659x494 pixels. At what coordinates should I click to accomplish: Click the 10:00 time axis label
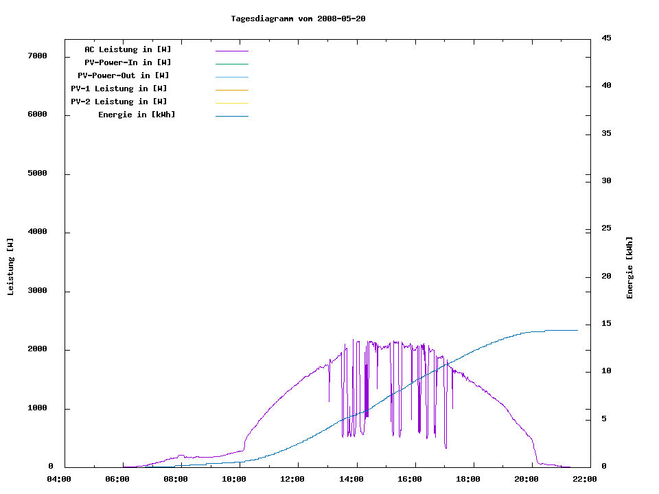(235, 480)
